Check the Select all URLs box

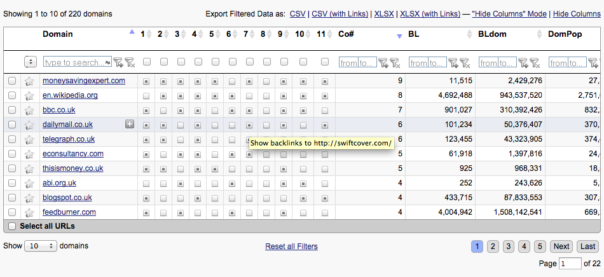pyautogui.click(x=12, y=226)
